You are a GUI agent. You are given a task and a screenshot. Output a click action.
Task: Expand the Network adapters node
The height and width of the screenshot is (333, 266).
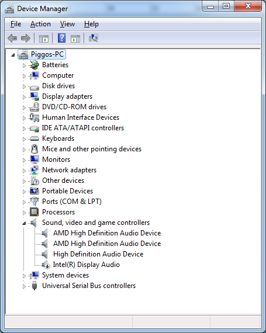click(24, 171)
